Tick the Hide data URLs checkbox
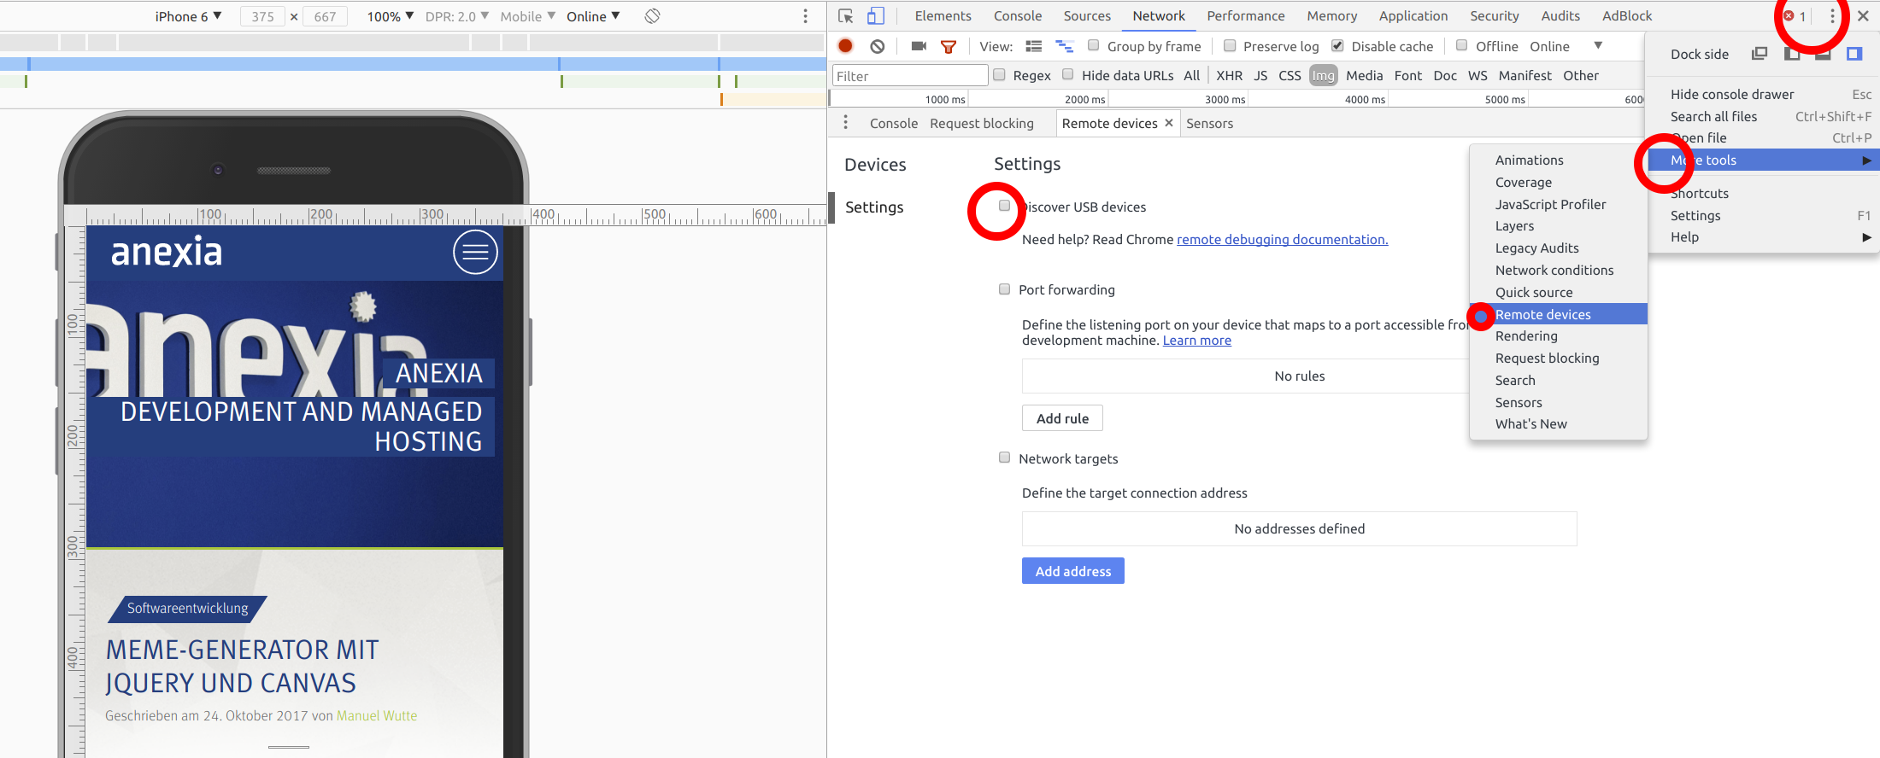 pos(1068,74)
